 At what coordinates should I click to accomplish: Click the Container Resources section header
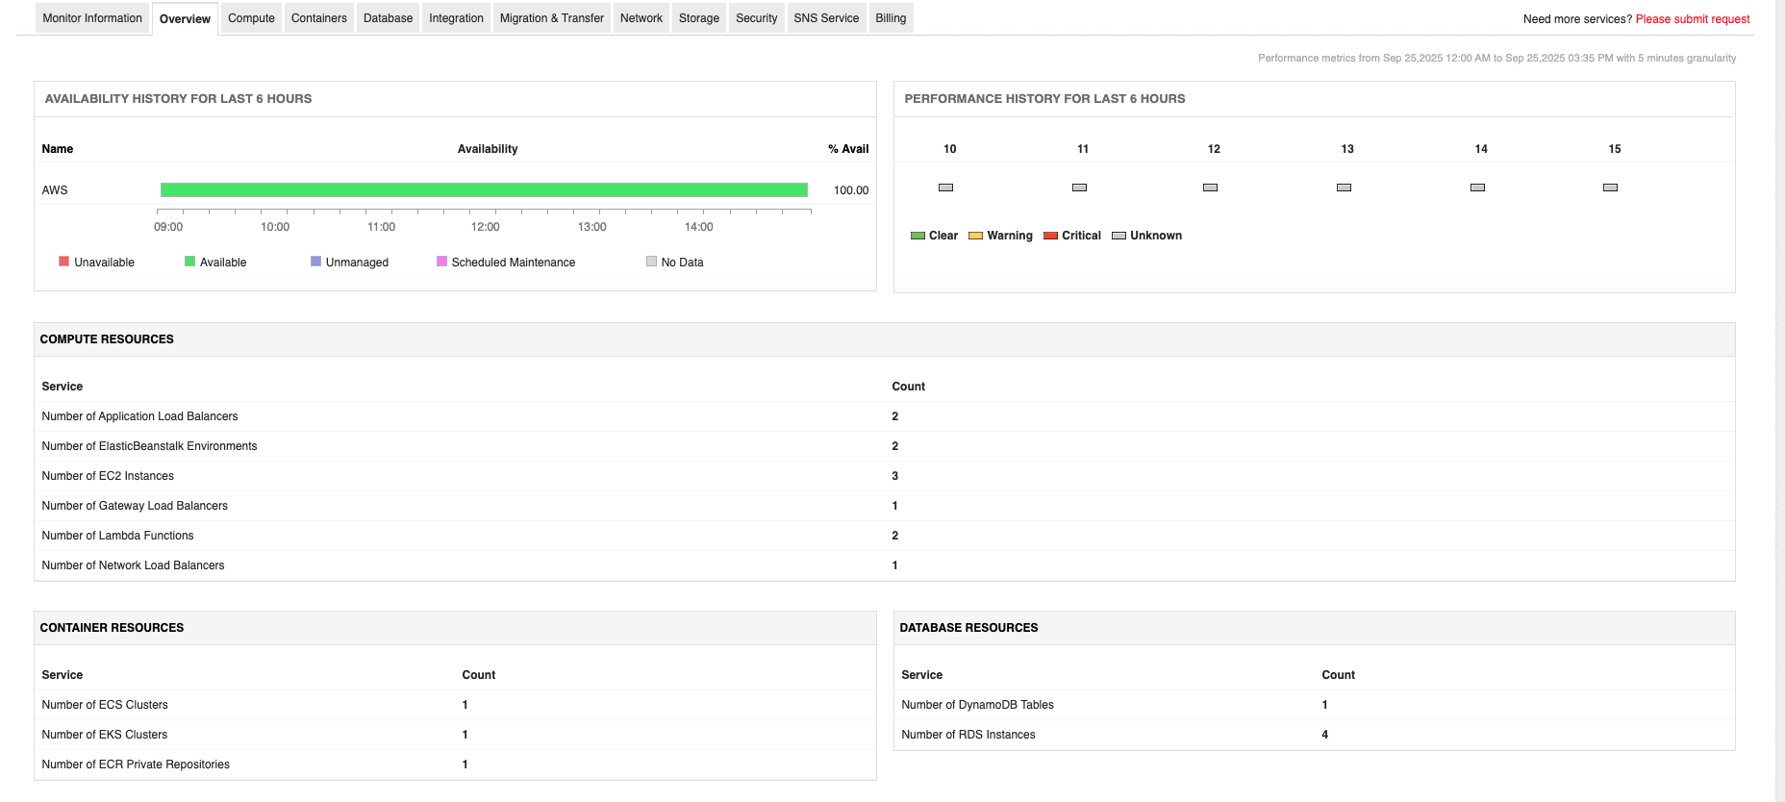455,628
